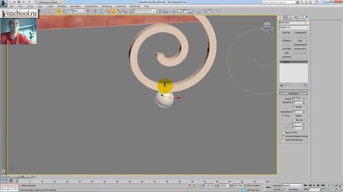Viewport: 343px width, 192px height.
Task: Enable Base To Pivot checkbox
Action: [x=283, y=132]
